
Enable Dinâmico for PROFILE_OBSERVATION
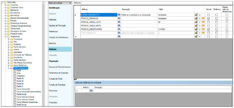(x=217, y=29)
